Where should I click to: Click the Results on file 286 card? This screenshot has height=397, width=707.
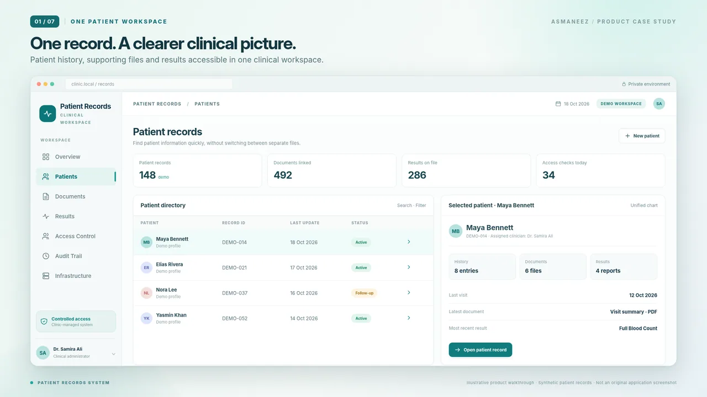coord(466,170)
